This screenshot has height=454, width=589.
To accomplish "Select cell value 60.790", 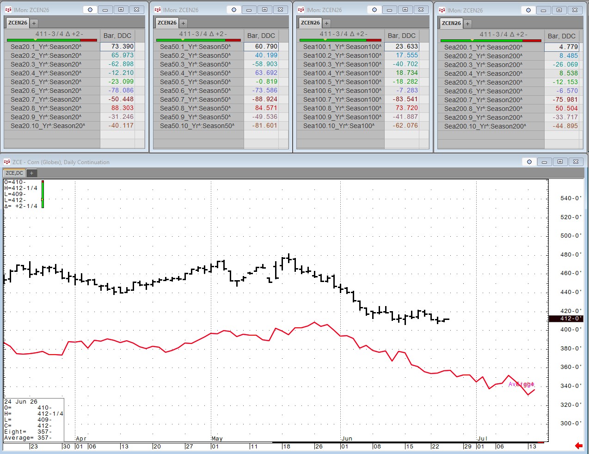I will [x=261, y=47].
